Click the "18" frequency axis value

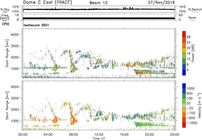click(x=17, y=15)
